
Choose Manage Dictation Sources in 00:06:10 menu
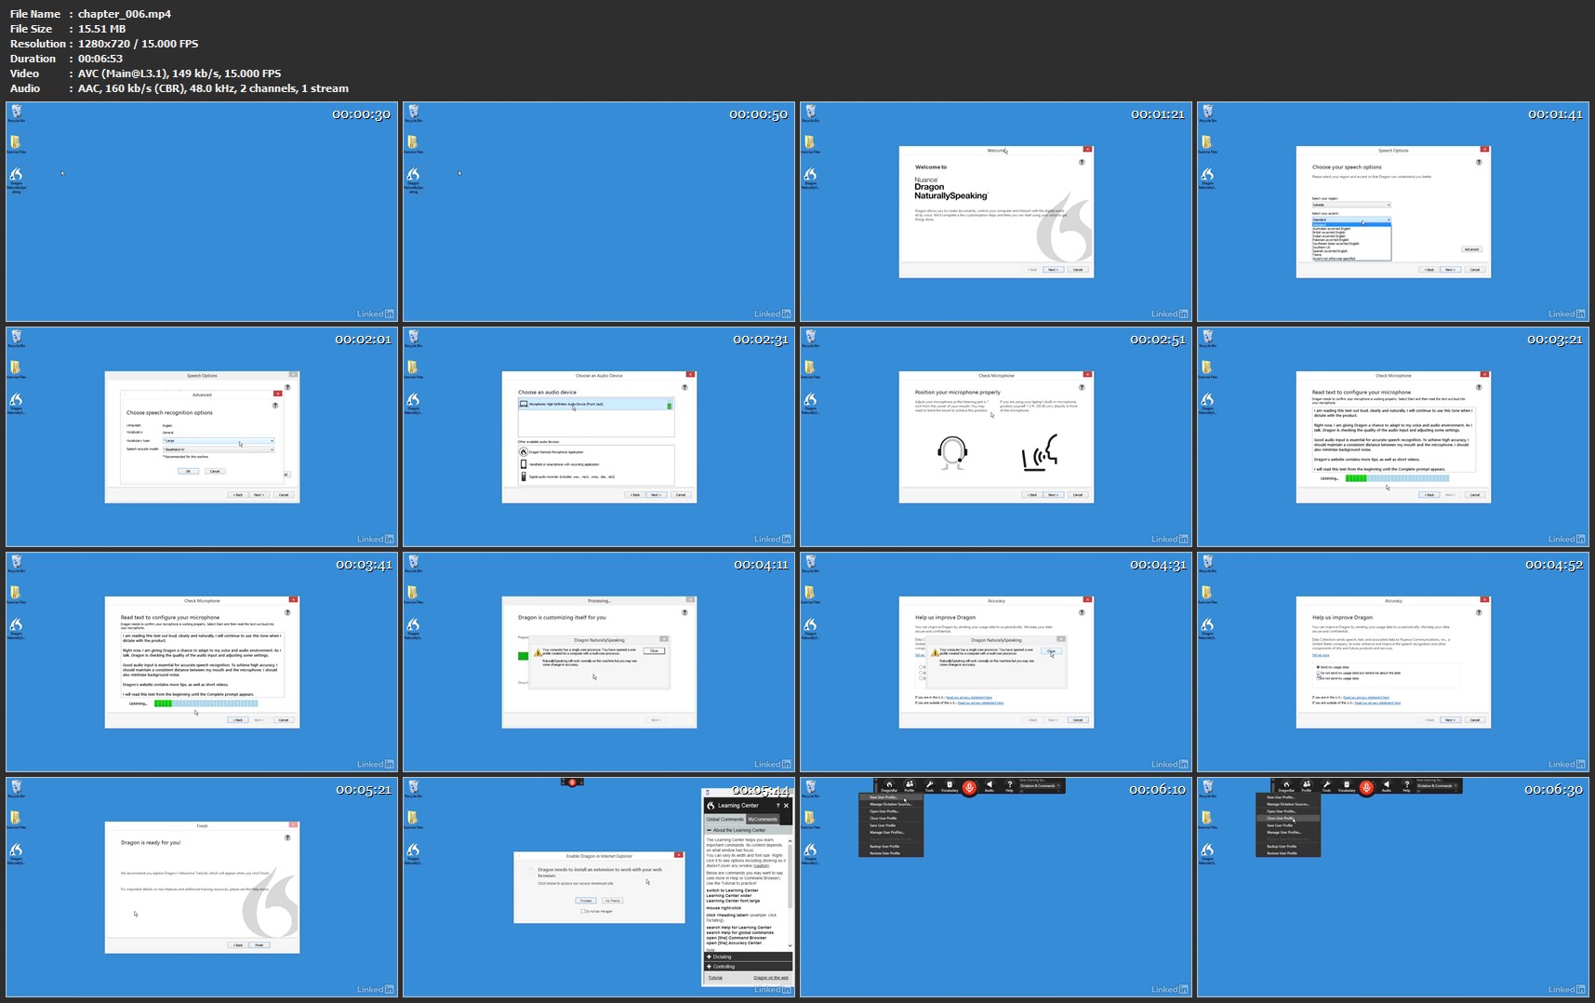[x=891, y=804]
